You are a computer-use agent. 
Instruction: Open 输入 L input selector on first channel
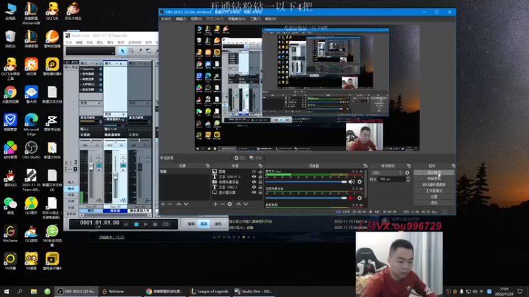(x=91, y=129)
